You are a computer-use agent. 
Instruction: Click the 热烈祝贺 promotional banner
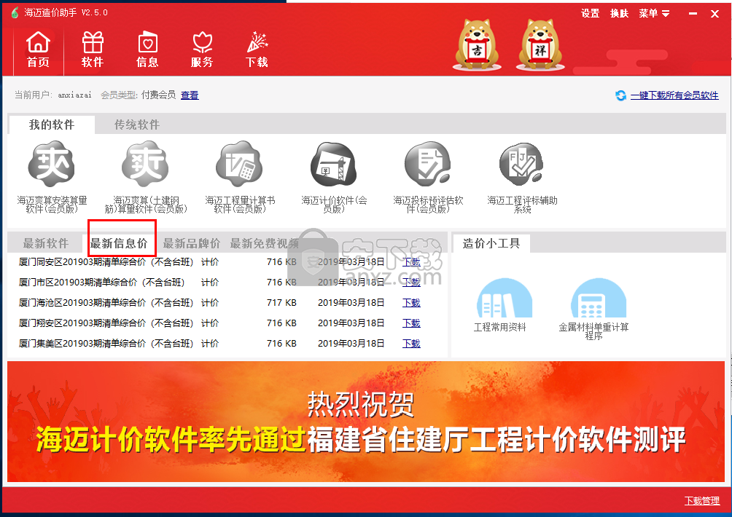[x=365, y=422]
